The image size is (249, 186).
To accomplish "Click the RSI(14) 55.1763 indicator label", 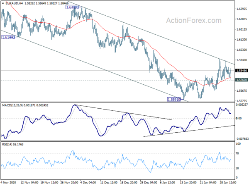I will coord(13,144).
